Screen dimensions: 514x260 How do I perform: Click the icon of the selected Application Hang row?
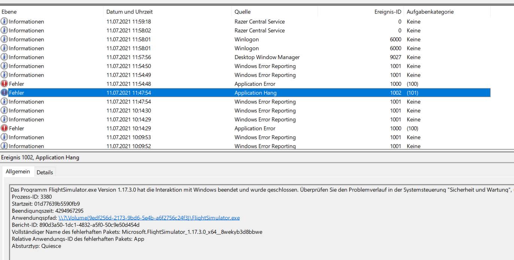pos(4,93)
